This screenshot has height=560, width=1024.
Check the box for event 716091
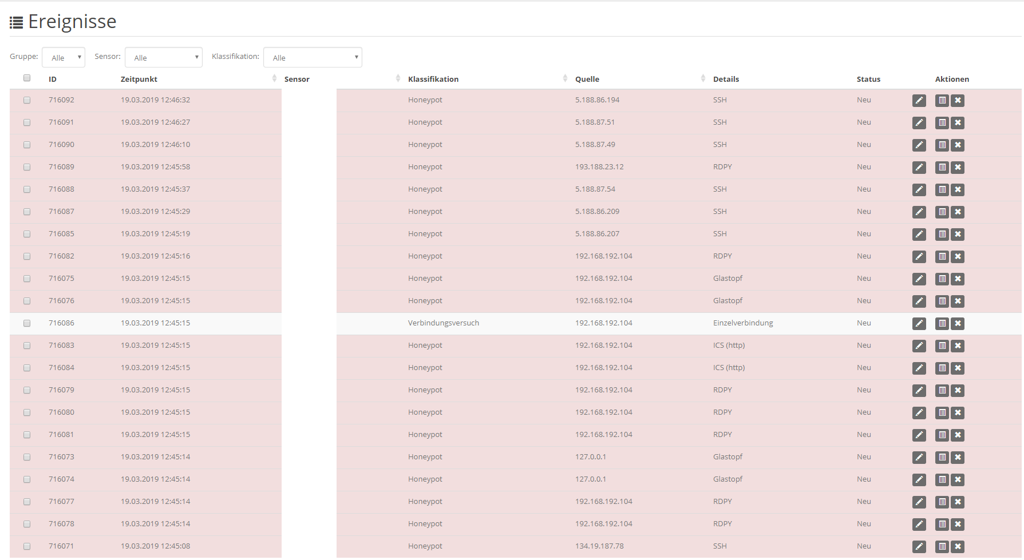pos(27,122)
